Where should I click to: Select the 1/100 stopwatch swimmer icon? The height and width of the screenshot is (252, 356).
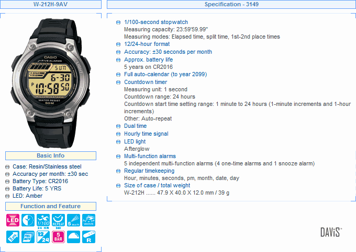click(43, 221)
